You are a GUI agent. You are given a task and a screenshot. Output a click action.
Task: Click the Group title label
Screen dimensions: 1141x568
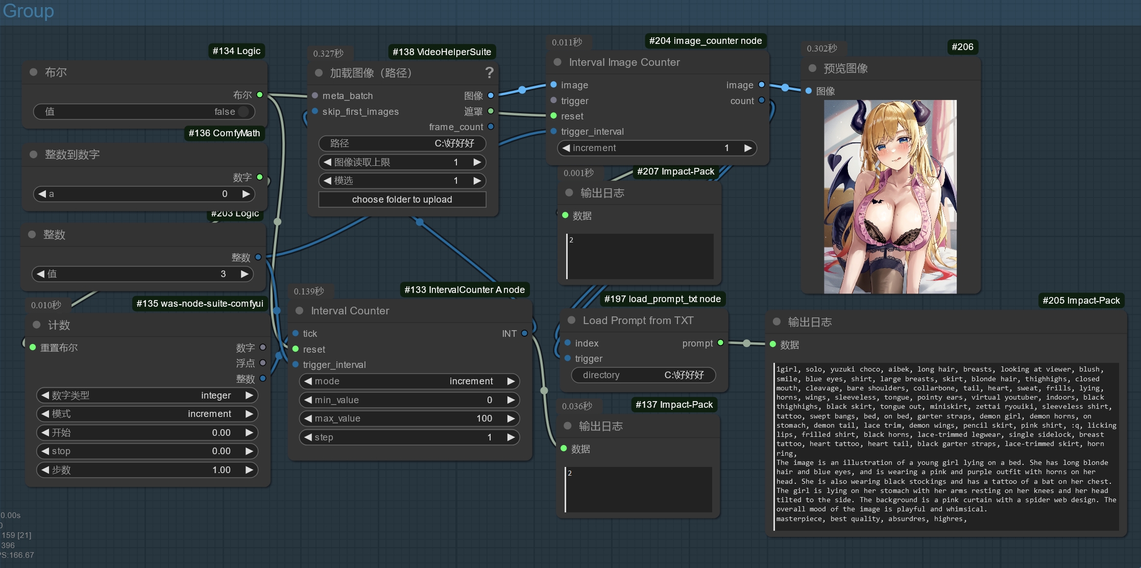(x=28, y=10)
